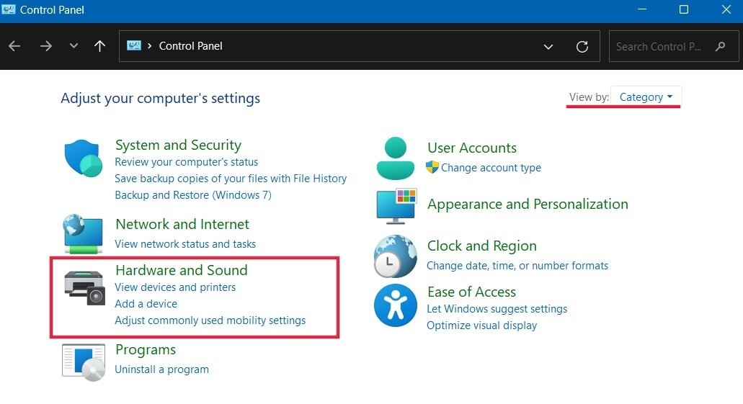This screenshot has width=743, height=404.
Task: Open View devices and printers
Action: point(175,287)
